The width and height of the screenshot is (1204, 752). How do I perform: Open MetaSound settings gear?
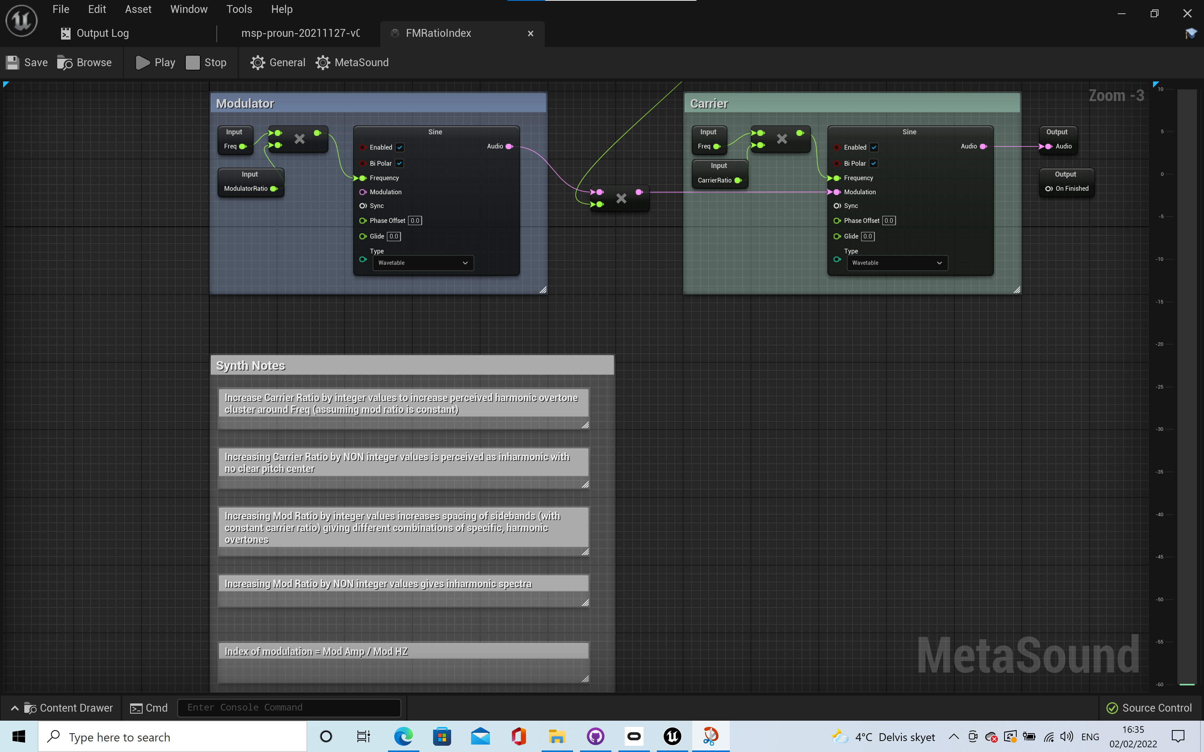point(352,63)
